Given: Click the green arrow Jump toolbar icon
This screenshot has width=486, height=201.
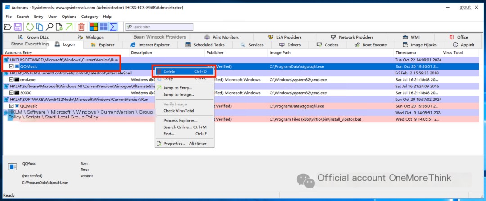Looking at the screenshot, I should pyautogui.click(x=69, y=27).
